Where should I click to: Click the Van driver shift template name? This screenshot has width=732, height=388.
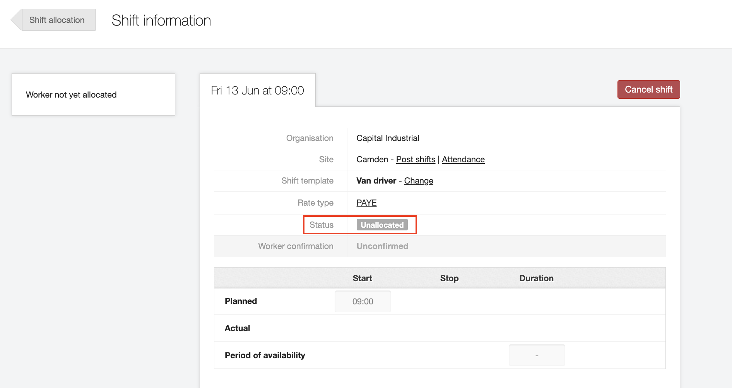pos(376,181)
